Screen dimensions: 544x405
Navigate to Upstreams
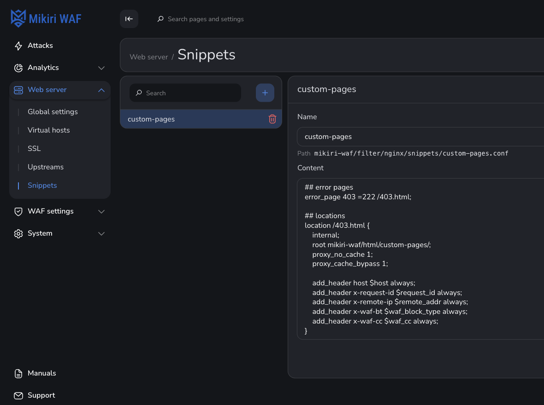[x=46, y=167]
